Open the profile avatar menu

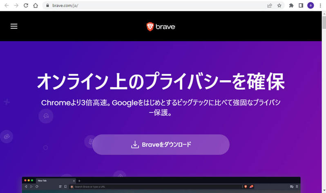point(310,6)
